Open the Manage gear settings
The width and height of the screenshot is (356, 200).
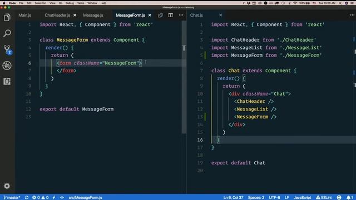pyautogui.click(x=7, y=186)
